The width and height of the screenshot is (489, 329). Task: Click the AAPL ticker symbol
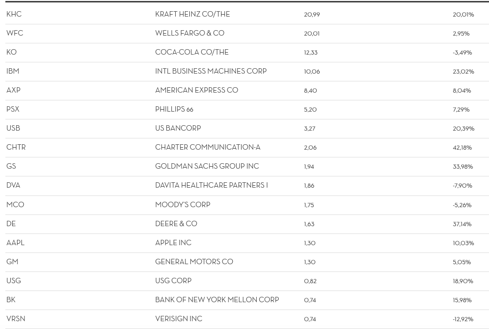15,243
